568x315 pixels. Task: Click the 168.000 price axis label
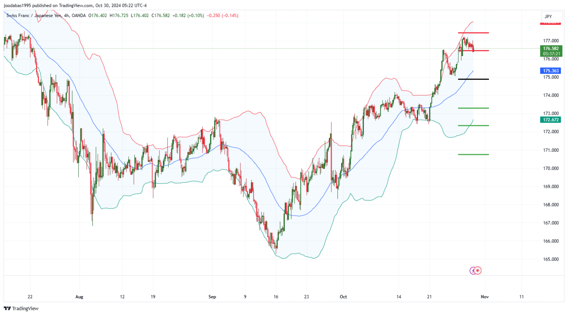point(551,204)
